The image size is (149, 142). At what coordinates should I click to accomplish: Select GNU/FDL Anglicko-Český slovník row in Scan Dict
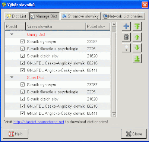(58, 113)
